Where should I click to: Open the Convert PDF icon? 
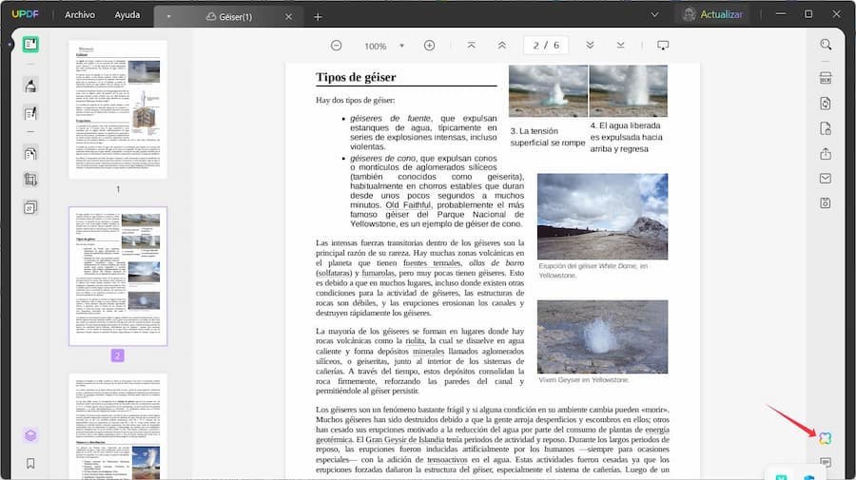826,103
